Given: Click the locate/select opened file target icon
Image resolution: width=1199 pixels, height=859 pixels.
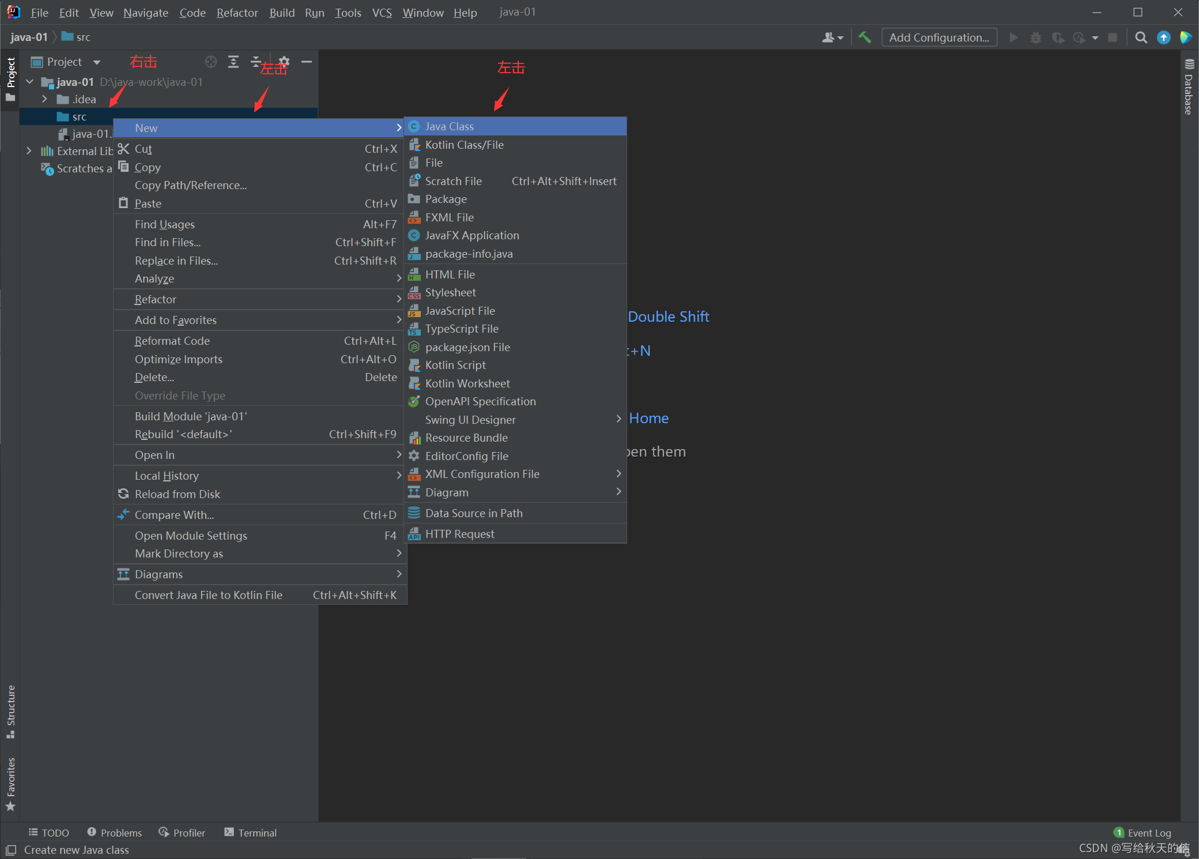Looking at the screenshot, I should [211, 62].
